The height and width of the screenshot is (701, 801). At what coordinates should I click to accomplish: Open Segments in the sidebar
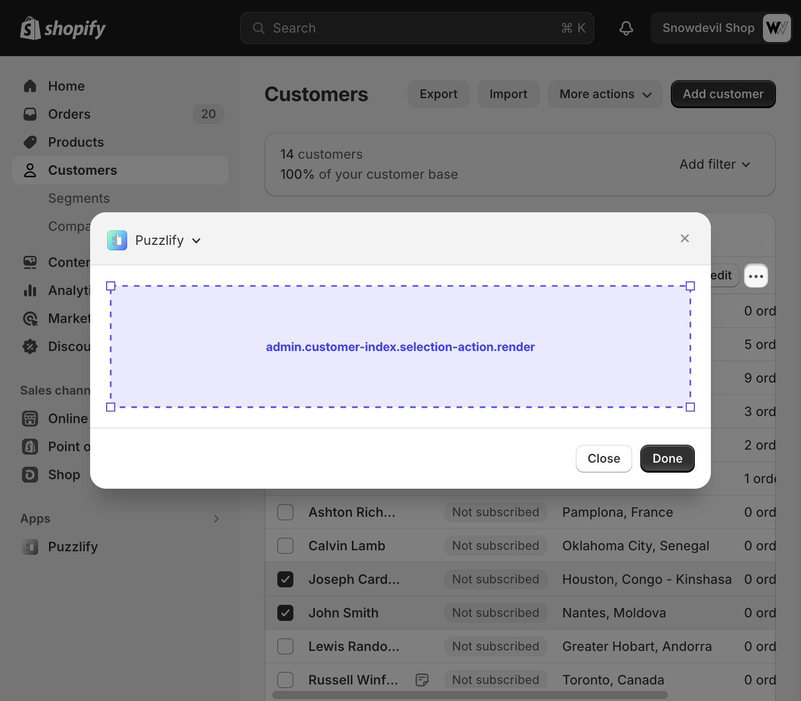click(x=79, y=198)
